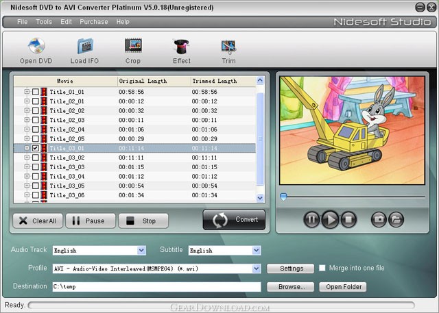The image size is (439, 313).
Task: Open the Audio Track dropdown
Action: tap(142, 251)
